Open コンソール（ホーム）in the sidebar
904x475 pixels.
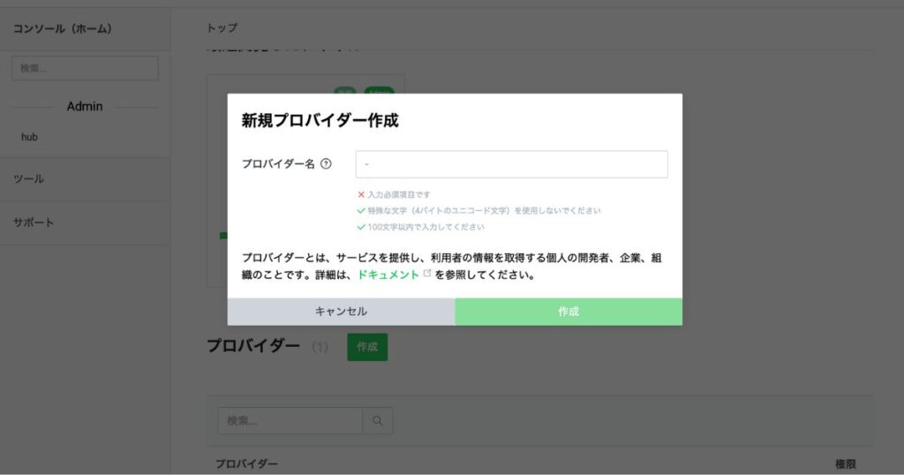[x=63, y=29]
